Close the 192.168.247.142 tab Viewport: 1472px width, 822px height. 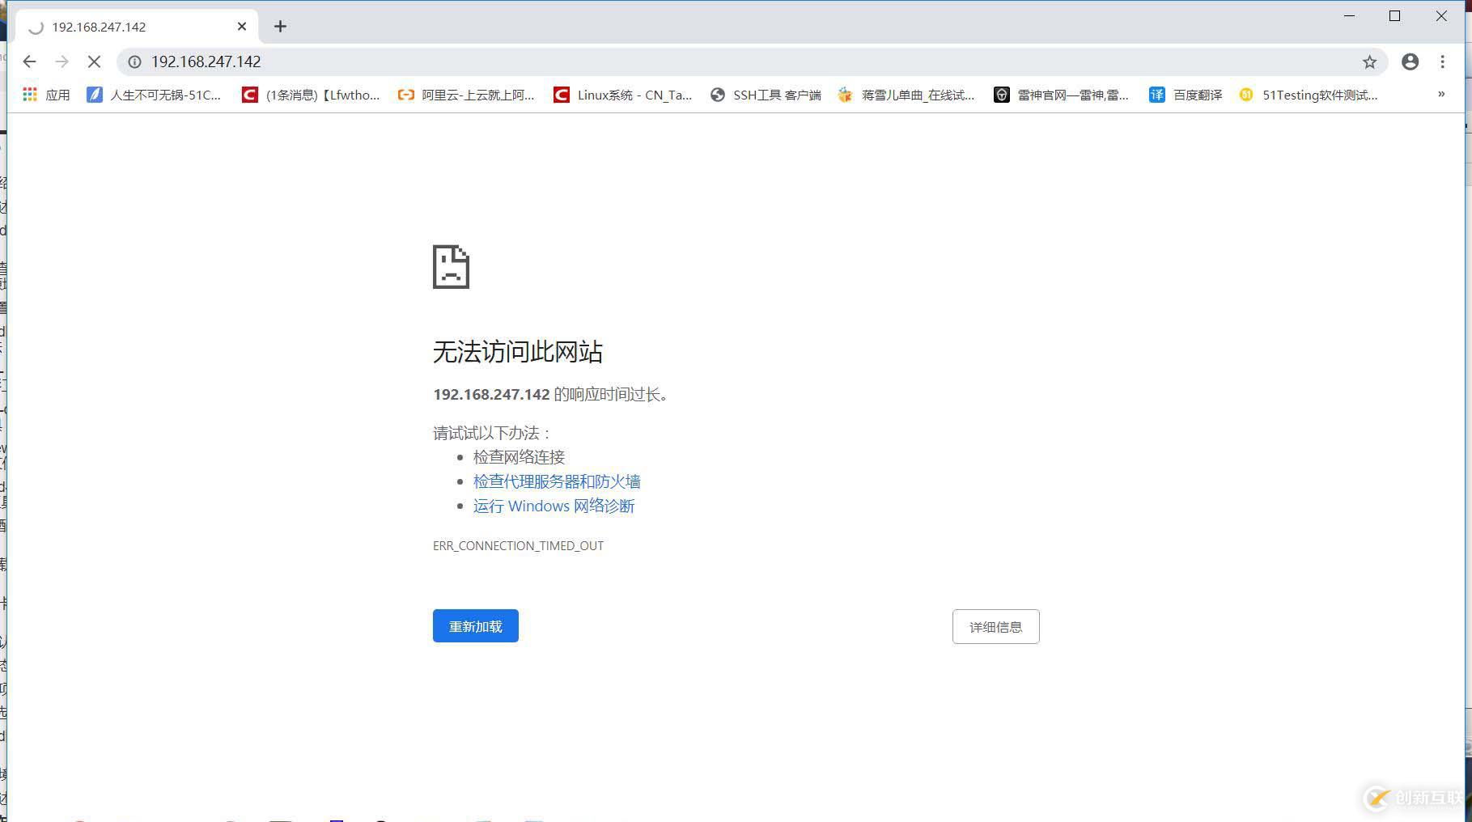(242, 27)
